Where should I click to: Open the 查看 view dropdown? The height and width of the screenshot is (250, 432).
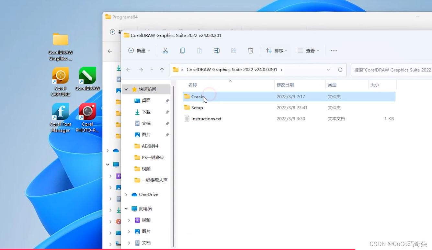308,51
